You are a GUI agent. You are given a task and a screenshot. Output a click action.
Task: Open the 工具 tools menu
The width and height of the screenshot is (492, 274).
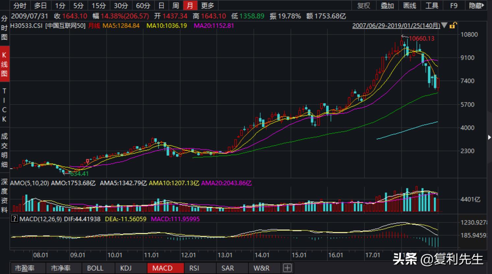tap(432, 6)
